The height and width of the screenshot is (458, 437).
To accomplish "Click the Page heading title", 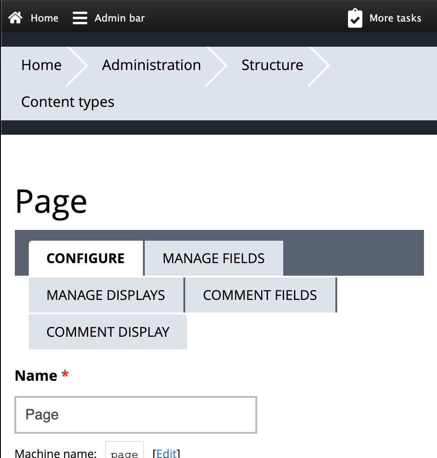I will click(51, 202).
